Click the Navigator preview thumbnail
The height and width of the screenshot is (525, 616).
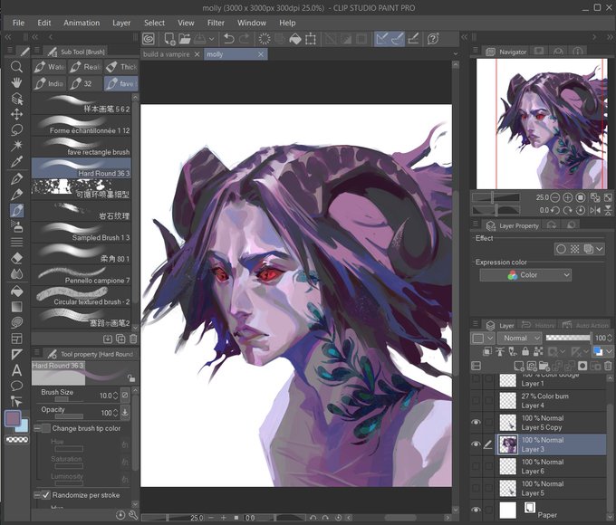point(542,124)
